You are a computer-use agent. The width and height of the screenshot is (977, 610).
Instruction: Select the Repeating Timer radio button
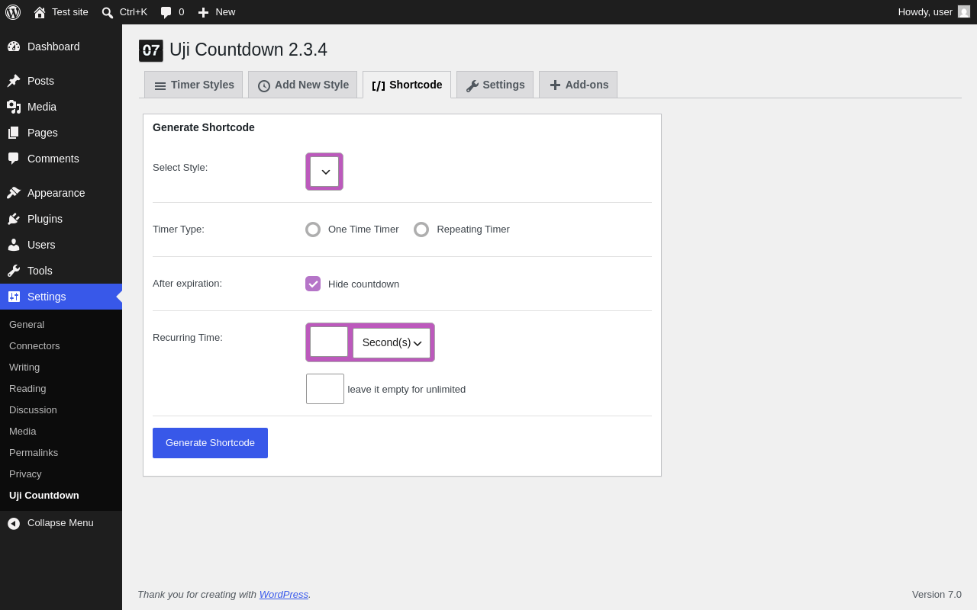point(421,230)
